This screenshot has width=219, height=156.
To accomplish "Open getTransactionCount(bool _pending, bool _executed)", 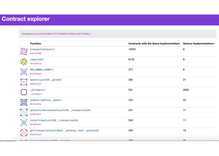I will tap(65, 130).
